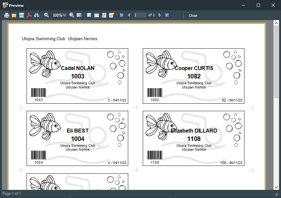Click the barcode on the 1003 card
The width and height of the screenshot is (281, 198).
(39, 93)
